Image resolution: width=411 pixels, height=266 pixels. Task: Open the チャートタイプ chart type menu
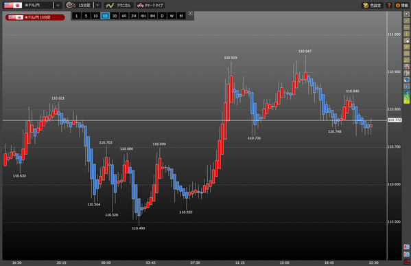(150, 5)
